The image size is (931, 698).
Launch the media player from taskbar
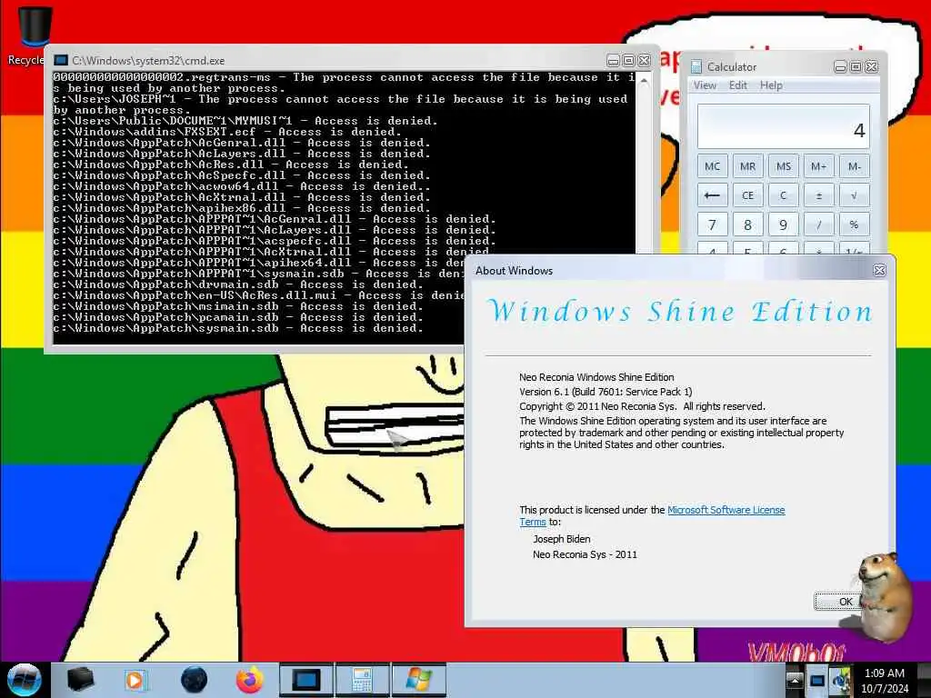tap(135, 680)
